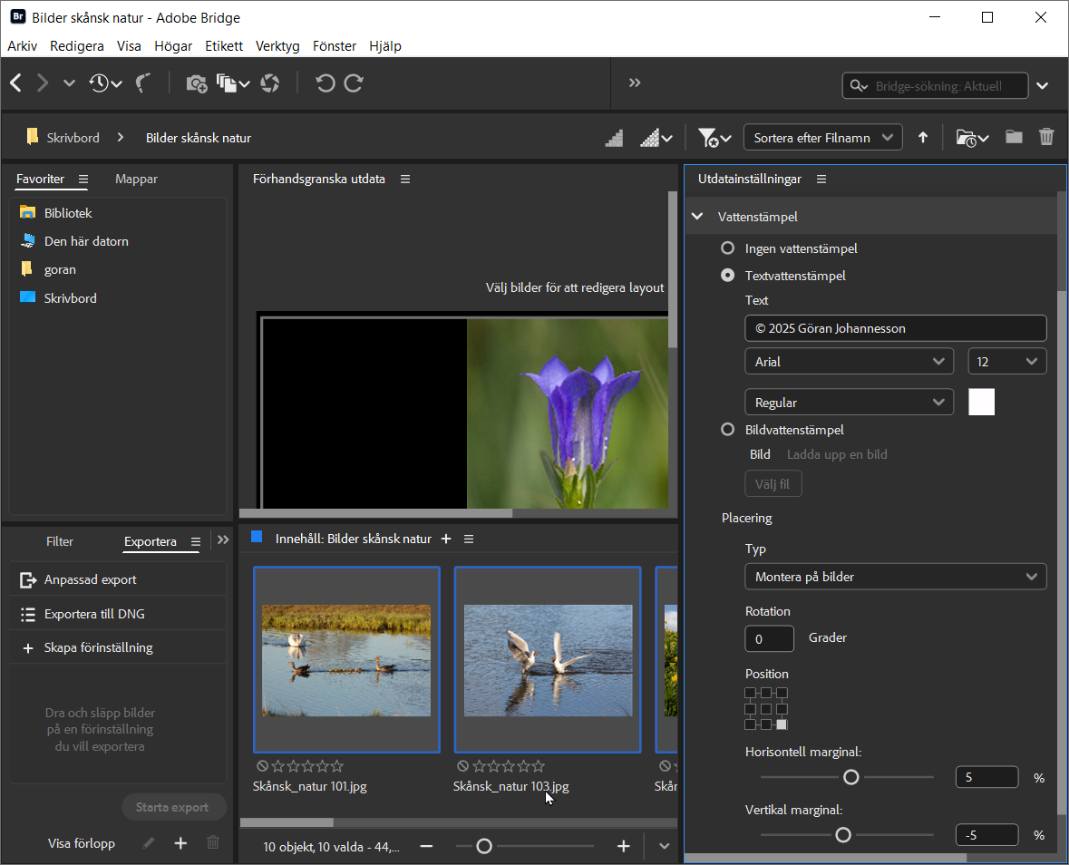This screenshot has height=865, width=1069.
Task: Choose the Bildvattenstämpel radio option
Action: point(727,430)
